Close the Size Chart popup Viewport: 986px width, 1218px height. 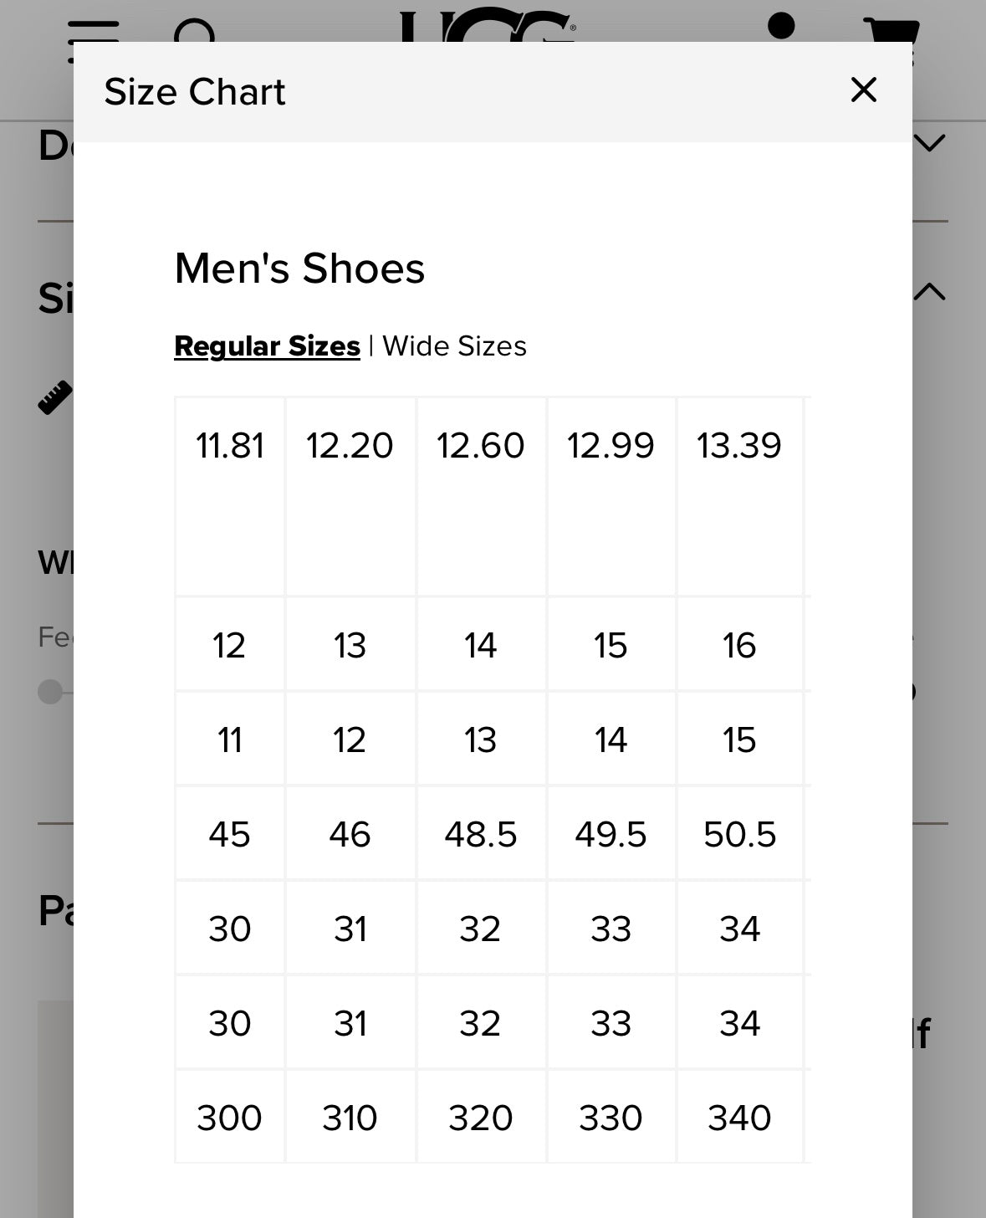point(863,90)
